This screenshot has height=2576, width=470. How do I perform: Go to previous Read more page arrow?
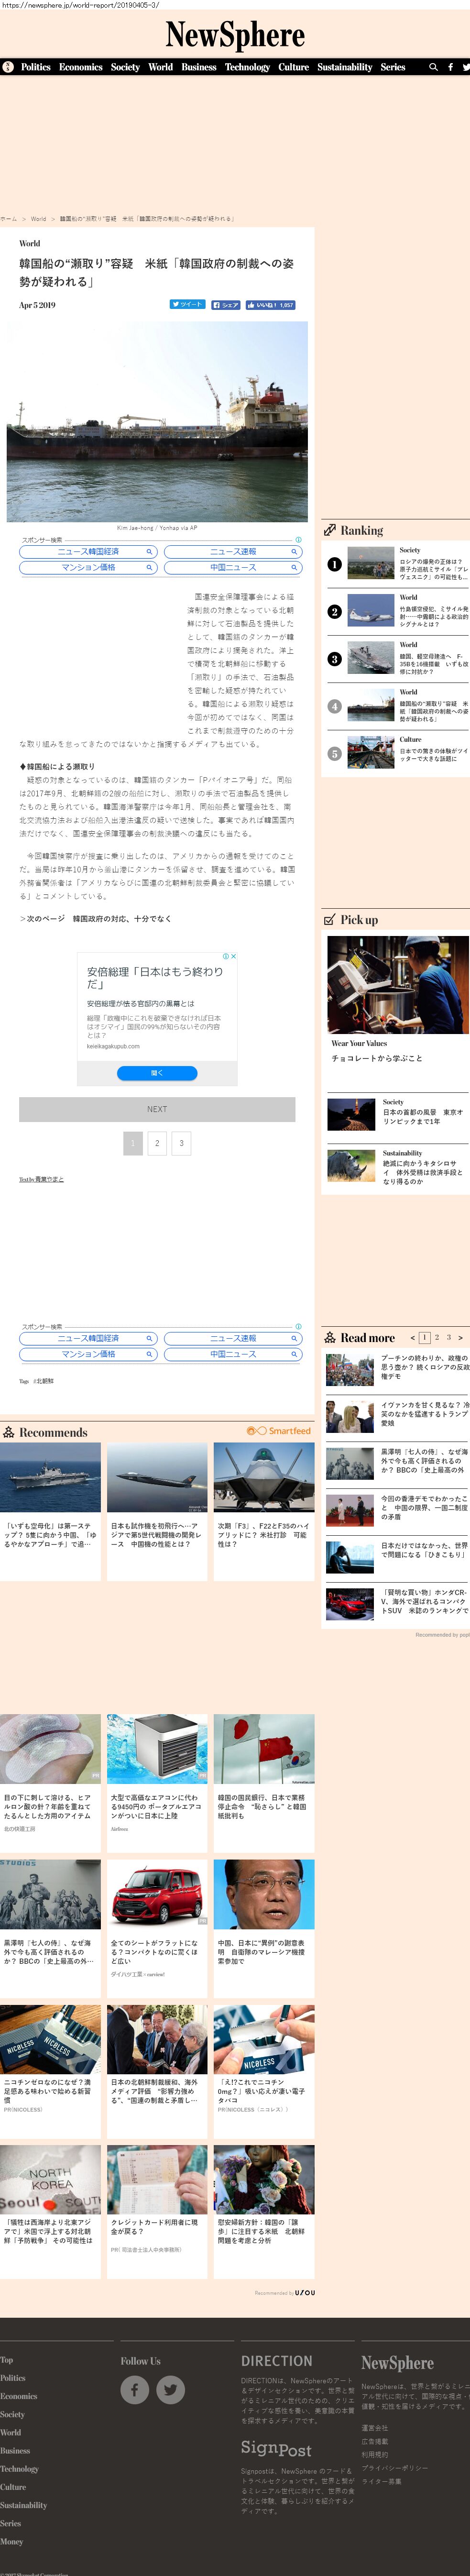coord(412,1337)
